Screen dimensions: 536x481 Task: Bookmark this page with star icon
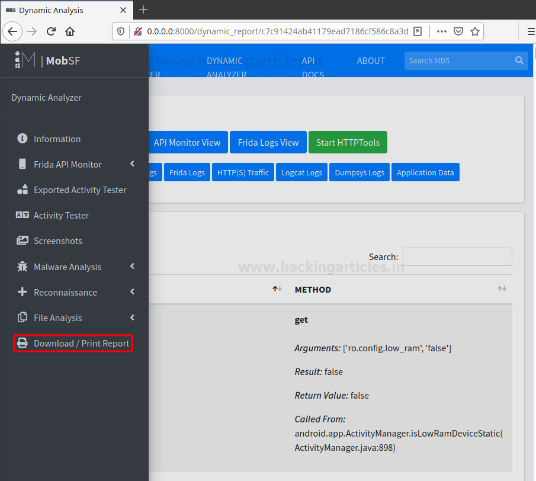(475, 31)
